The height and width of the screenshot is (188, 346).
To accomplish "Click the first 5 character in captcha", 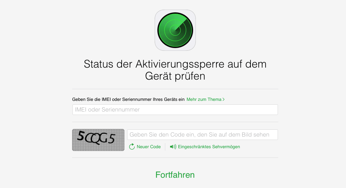I will 81,136.
